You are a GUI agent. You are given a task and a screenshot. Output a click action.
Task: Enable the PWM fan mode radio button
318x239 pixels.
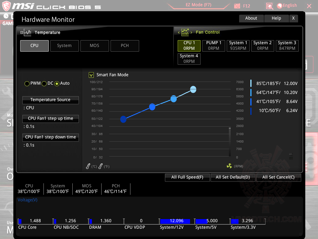click(27, 83)
